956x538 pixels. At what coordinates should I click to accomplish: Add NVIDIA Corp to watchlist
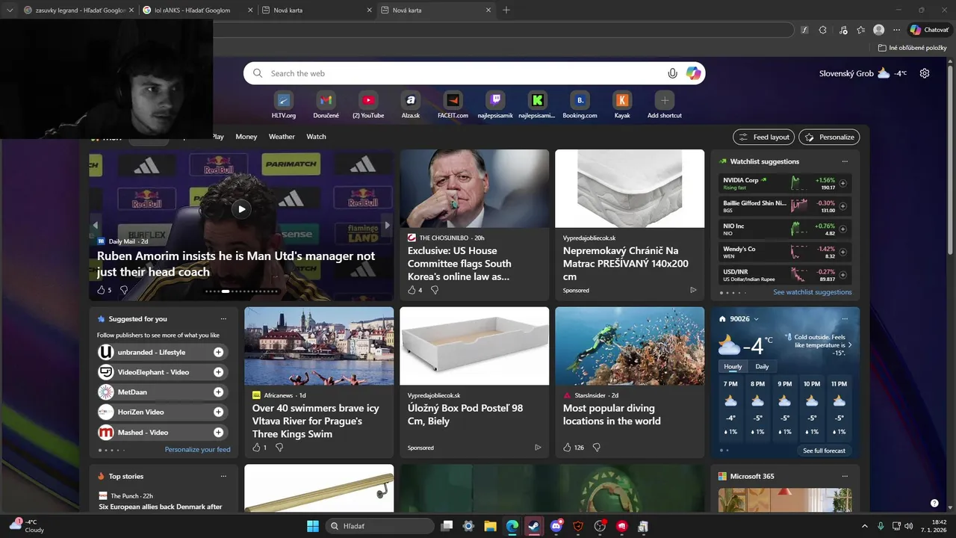click(843, 183)
